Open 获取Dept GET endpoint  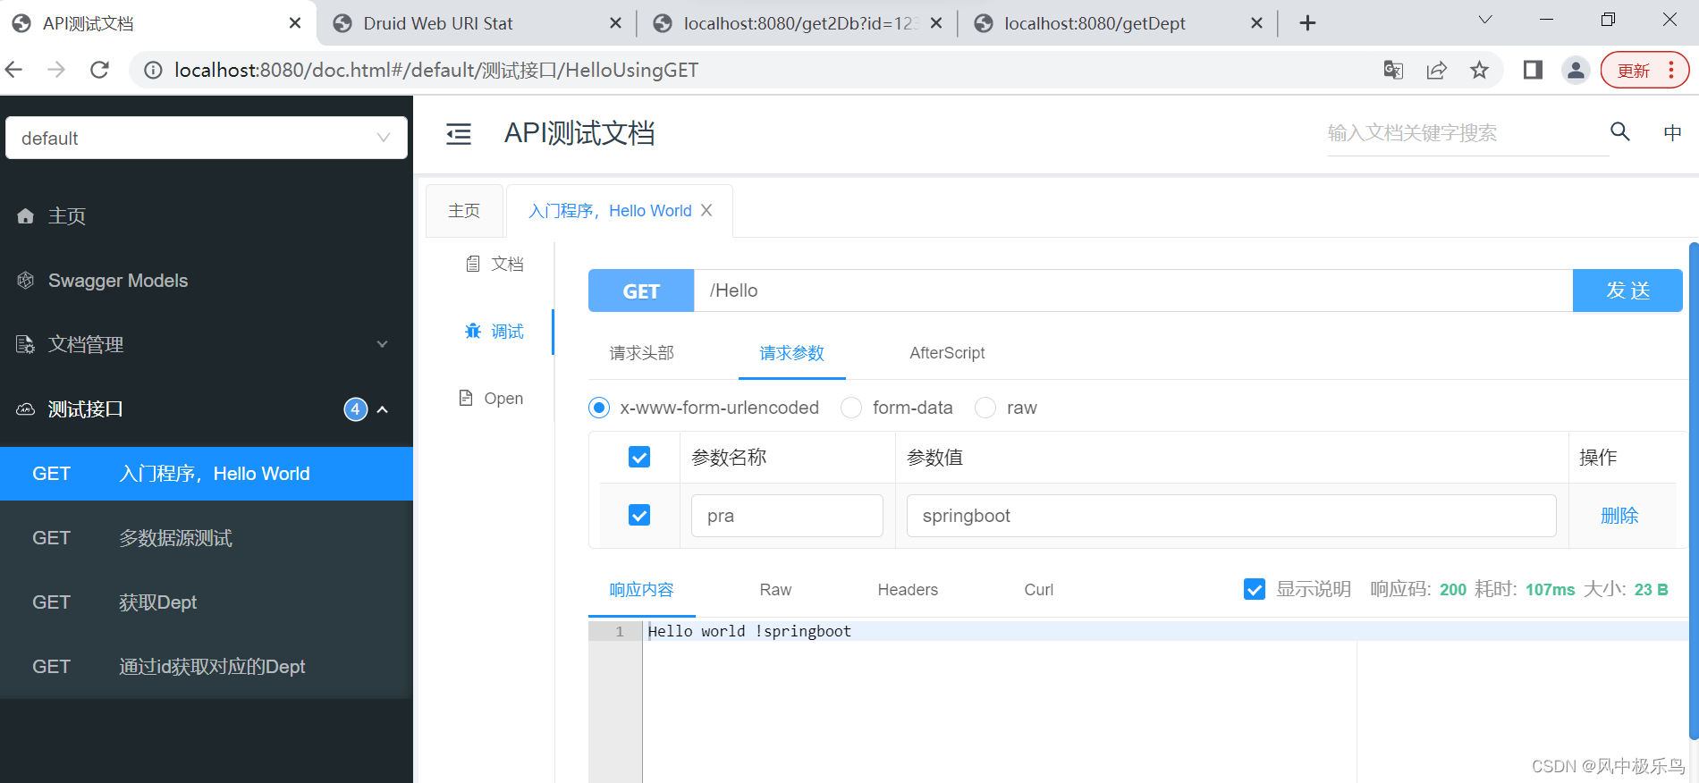point(207,602)
